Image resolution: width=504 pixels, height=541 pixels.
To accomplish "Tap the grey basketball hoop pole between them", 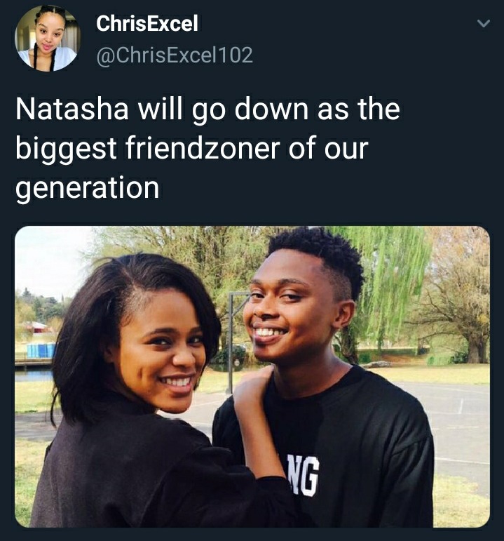I will (x=231, y=342).
